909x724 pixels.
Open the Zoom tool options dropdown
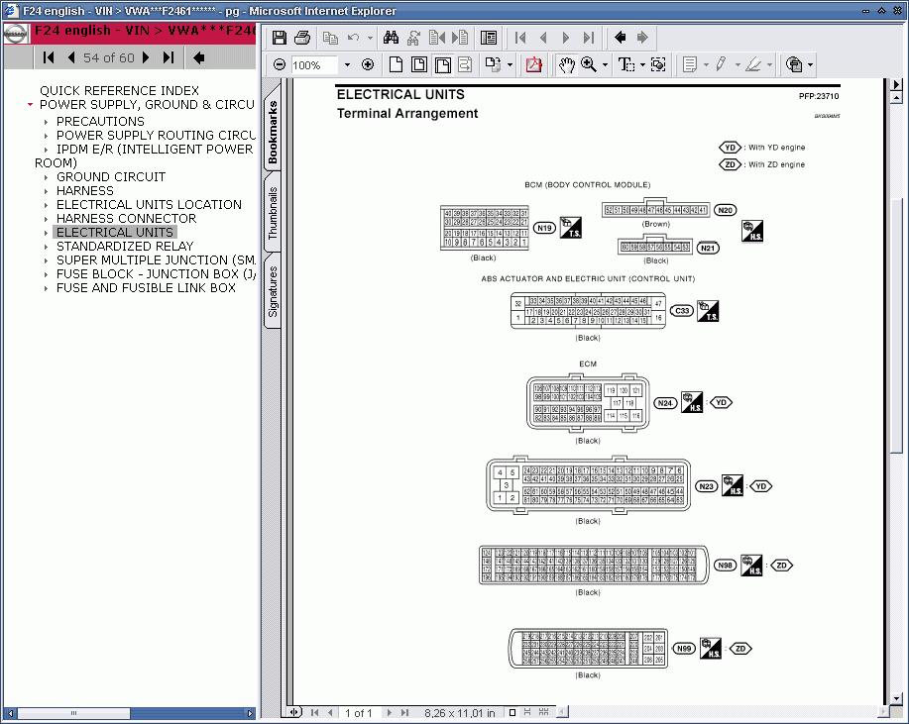606,64
